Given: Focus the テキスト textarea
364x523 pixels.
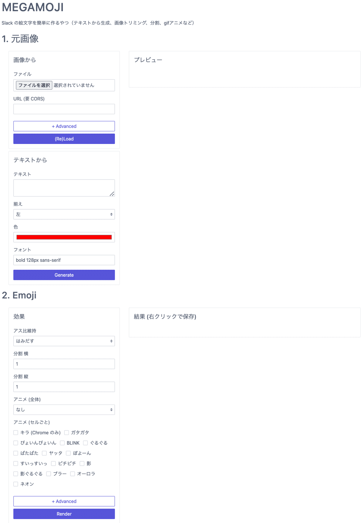Looking at the screenshot, I should click(x=64, y=188).
